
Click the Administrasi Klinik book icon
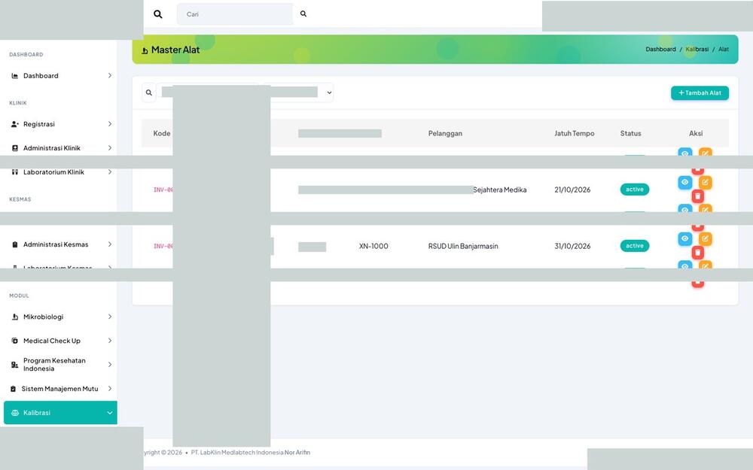click(x=15, y=148)
